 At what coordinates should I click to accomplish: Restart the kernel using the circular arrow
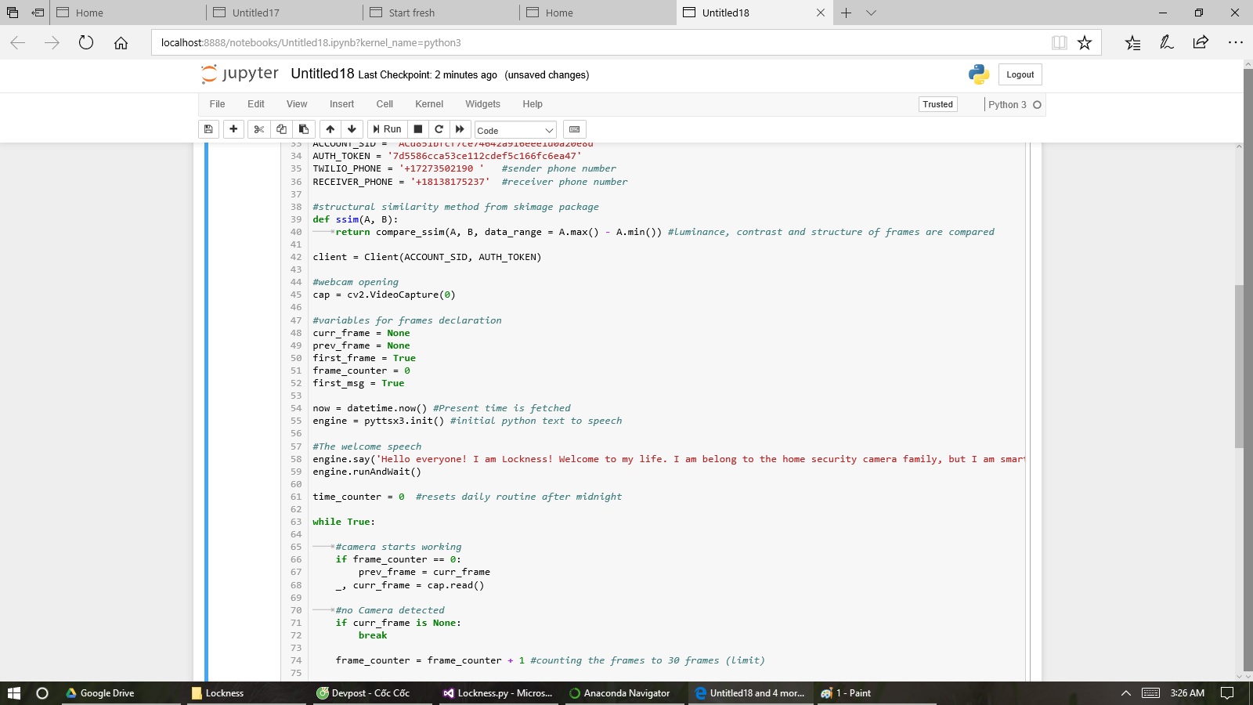[x=439, y=129]
